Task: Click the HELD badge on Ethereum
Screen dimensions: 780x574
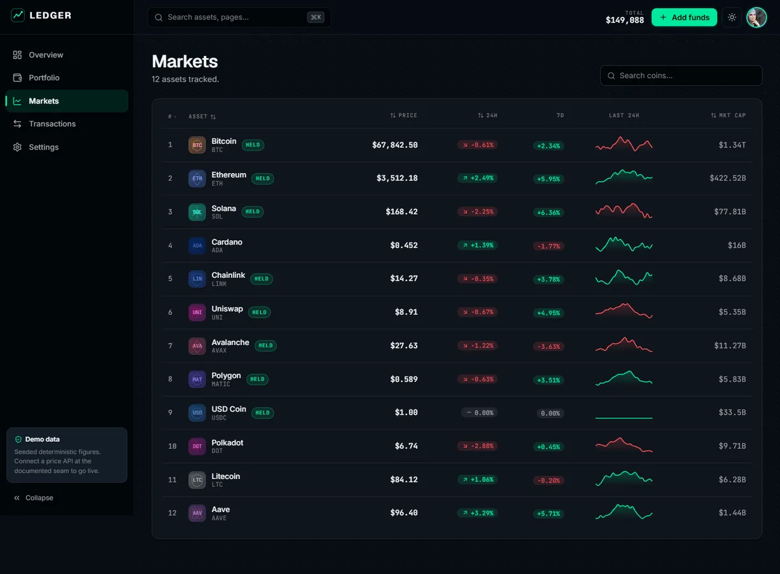Action: pos(263,178)
